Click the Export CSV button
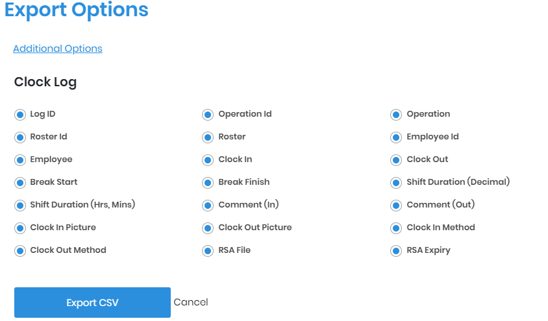The height and width of the screenshot is (321, 548). [92, 303]
